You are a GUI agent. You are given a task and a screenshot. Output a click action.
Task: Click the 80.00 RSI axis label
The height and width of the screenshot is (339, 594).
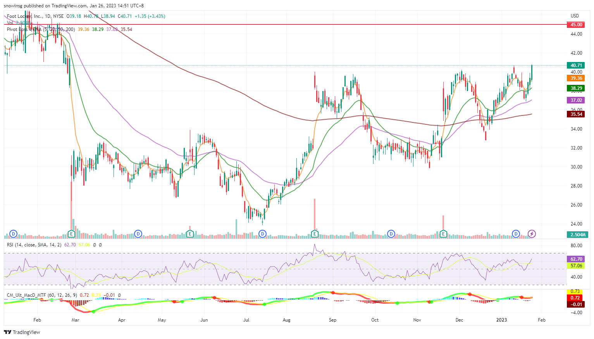(x=576, y=246)
